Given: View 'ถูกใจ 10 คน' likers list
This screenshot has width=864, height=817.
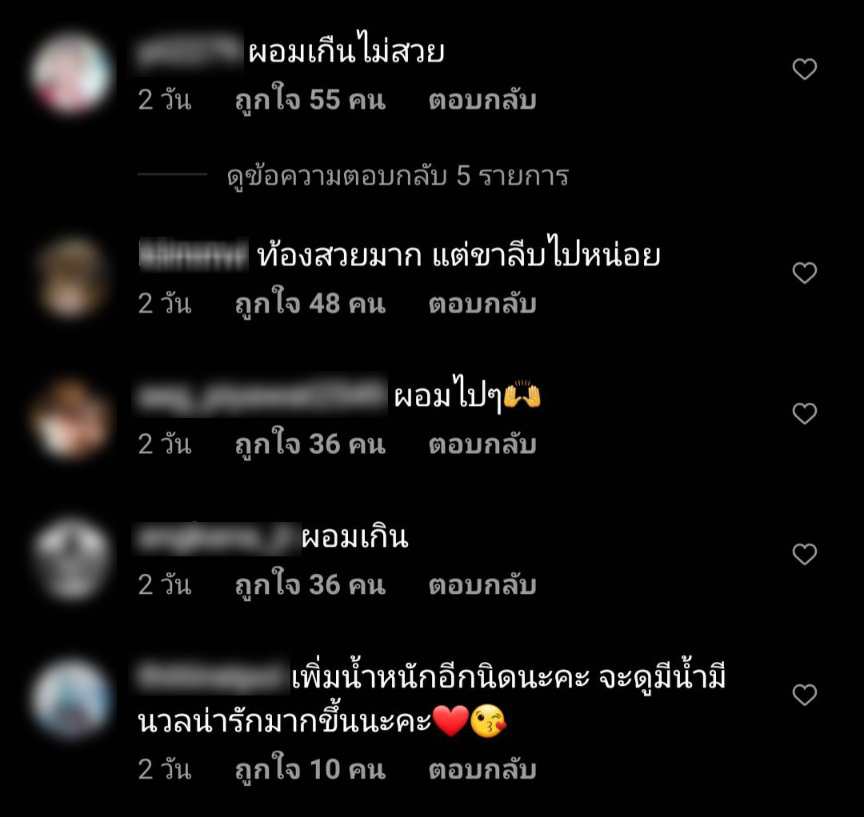Looking at the screenshot, I should point(310,770).
